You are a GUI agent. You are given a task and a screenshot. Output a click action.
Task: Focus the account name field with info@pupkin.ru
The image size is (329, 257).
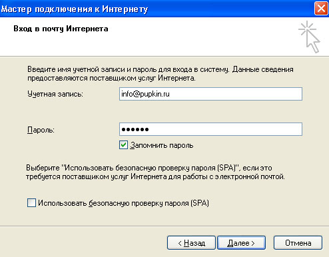pyautogui.click(x=210, y=94)
